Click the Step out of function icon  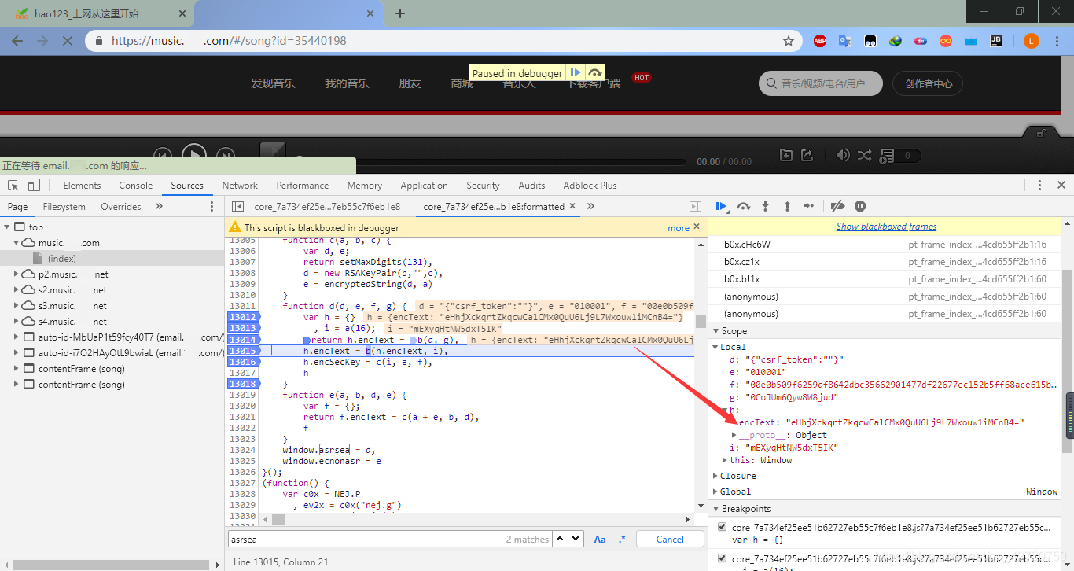click(x=787, y=206)
